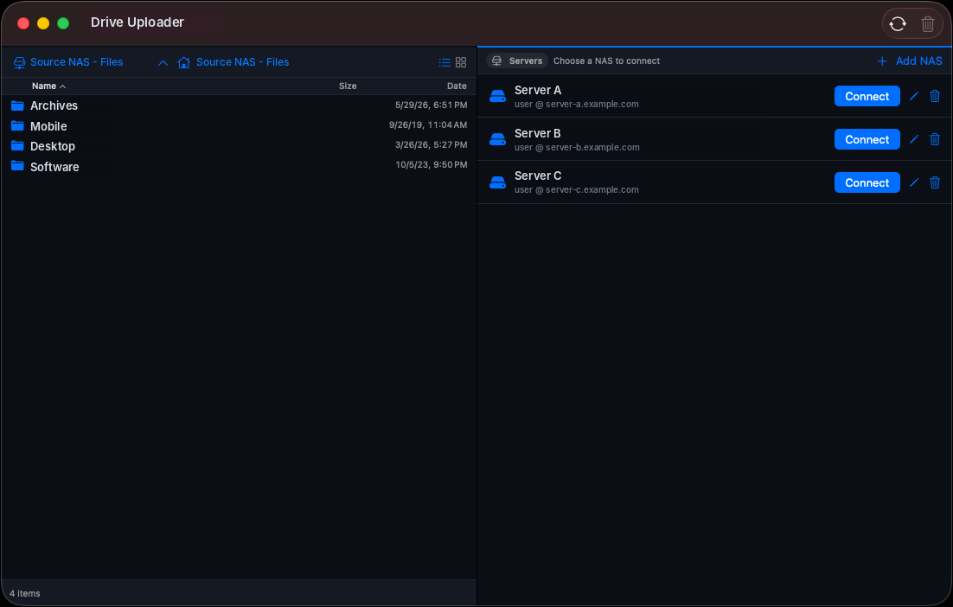Go up one folder with chevron arrow

click(x=163, y=62)
